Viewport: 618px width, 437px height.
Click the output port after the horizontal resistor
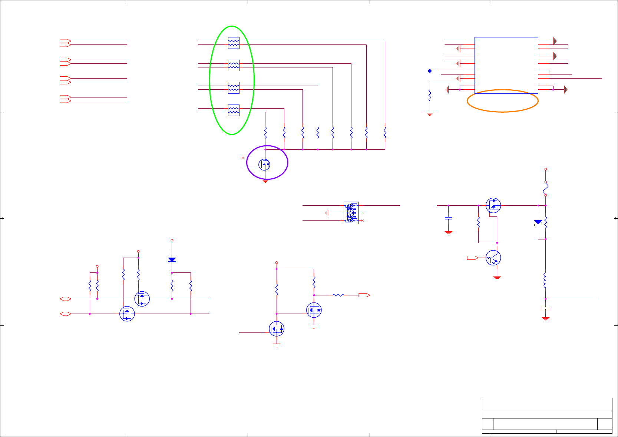pos(364,295)
